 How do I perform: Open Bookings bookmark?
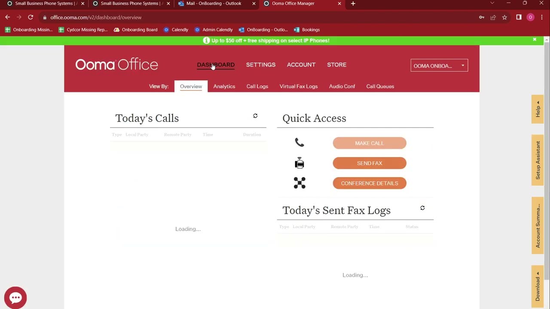click(x=307, y=30)
